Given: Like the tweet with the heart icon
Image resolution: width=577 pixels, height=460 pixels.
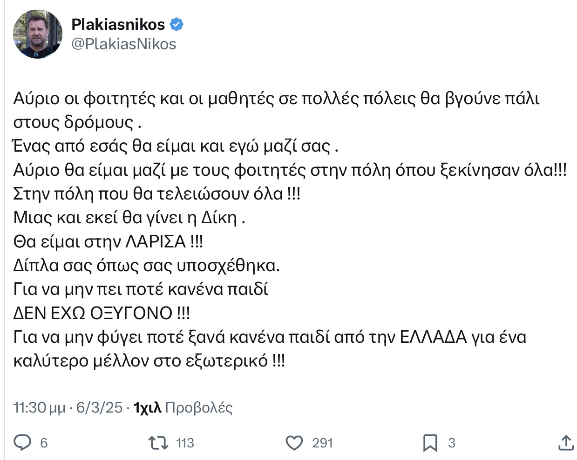Looking at the screenshot, I should click(294, 443).
